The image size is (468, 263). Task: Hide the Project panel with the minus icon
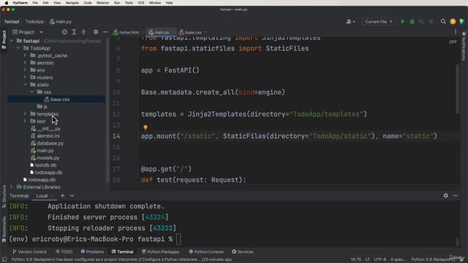point(105,32)
